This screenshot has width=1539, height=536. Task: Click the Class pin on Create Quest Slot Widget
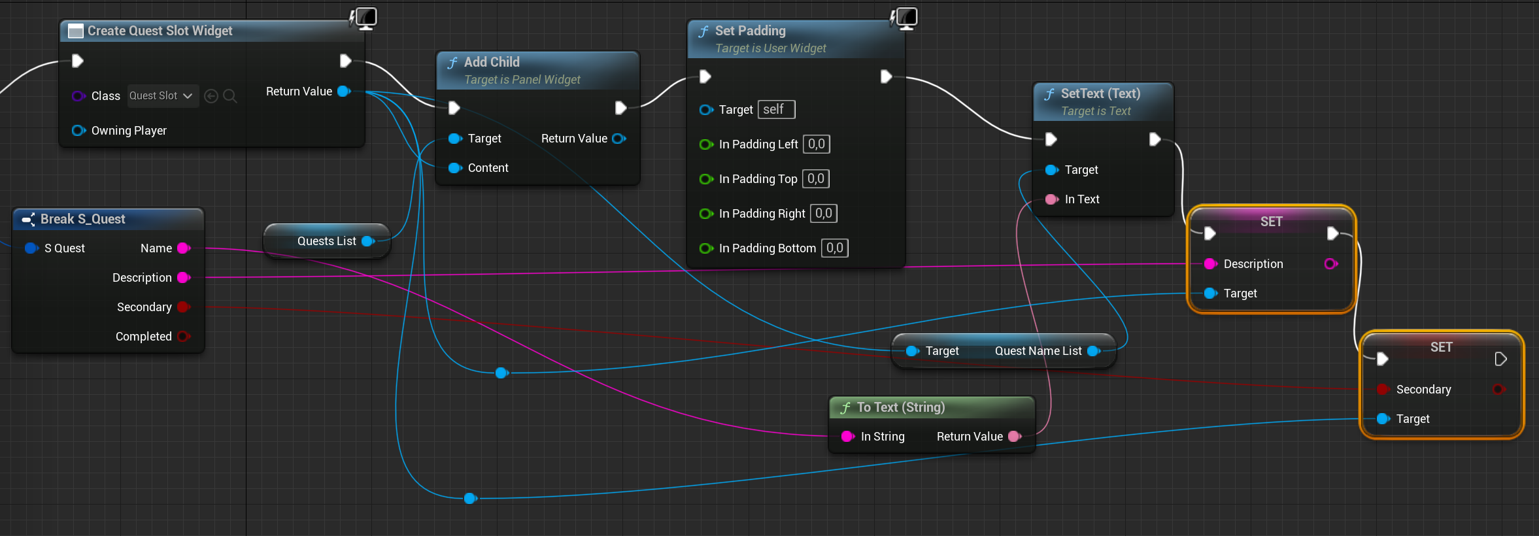tap(78, 96)
